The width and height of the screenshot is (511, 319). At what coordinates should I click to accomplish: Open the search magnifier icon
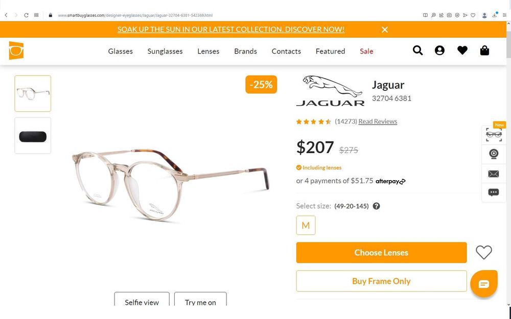tap(417, 51)
